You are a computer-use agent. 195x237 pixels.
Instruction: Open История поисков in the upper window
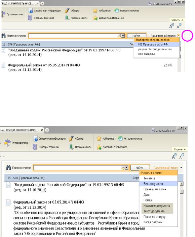click(126, 11)
